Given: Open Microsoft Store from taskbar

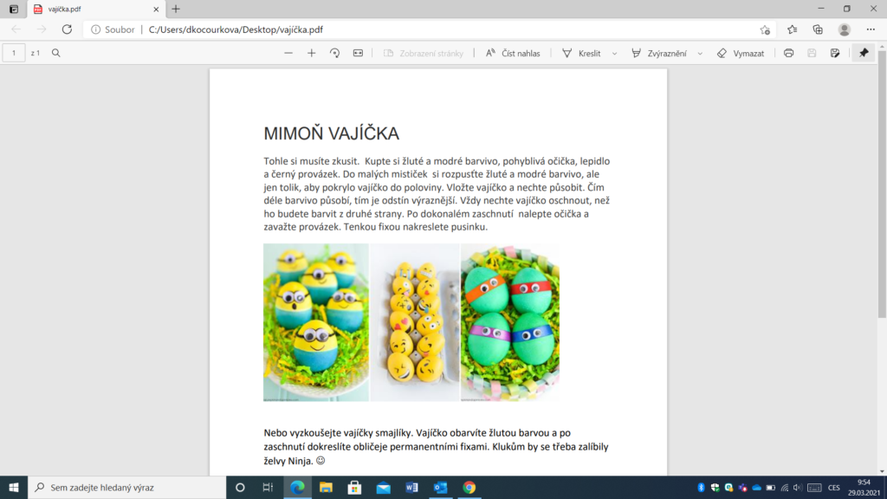Looking at the screenshot, I should 354,487.
